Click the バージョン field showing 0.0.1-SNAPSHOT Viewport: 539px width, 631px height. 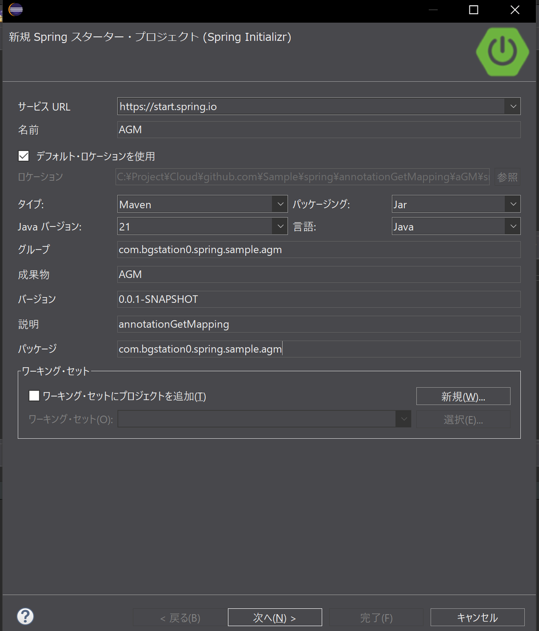coord(319,299)
